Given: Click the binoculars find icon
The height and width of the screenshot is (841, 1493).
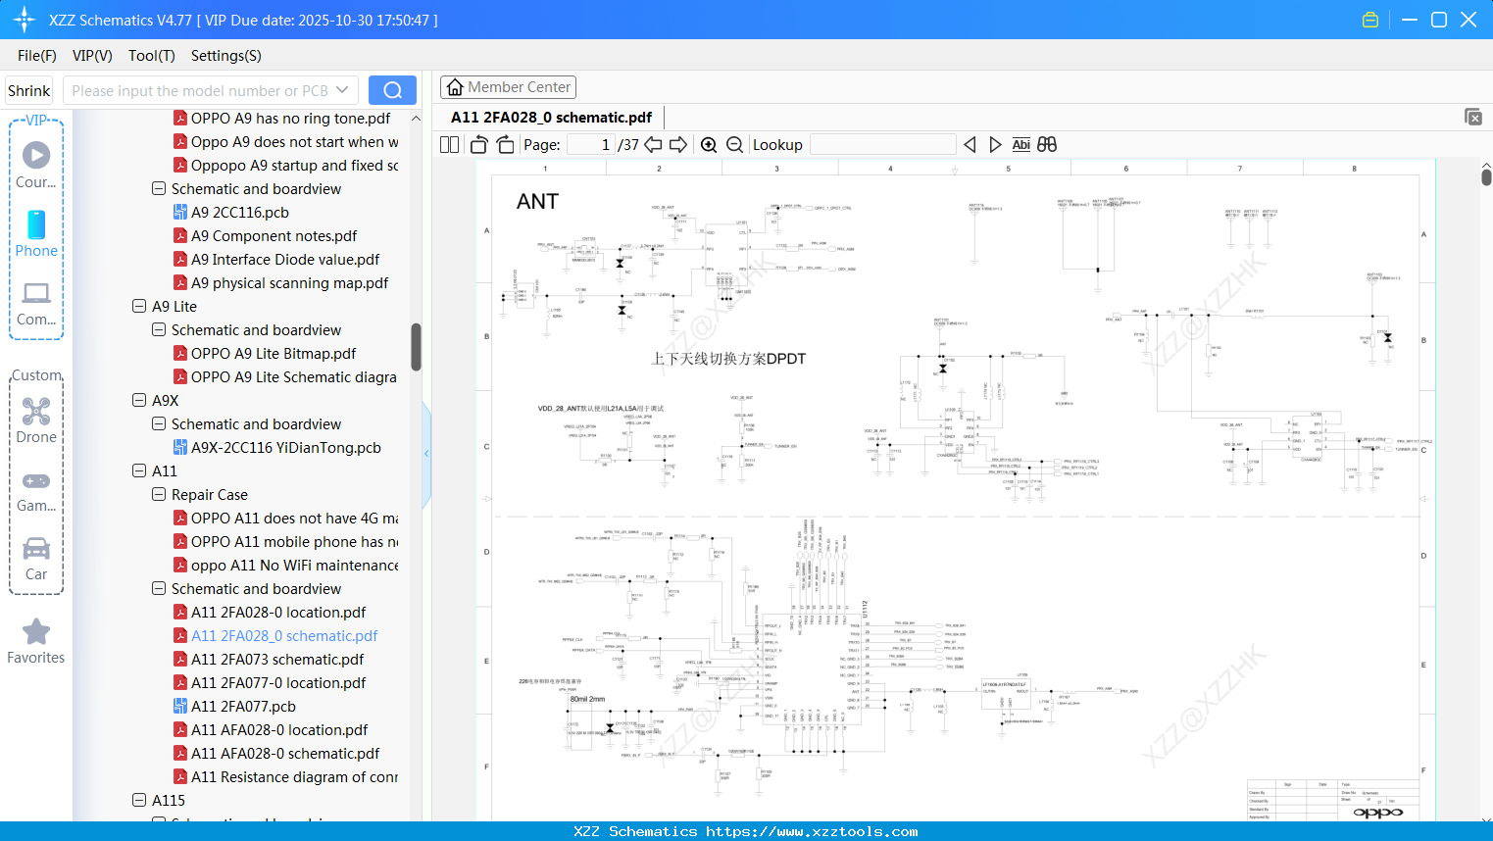Looking at the screenshot, I should pyautogui.click(x=1047, y=145).
